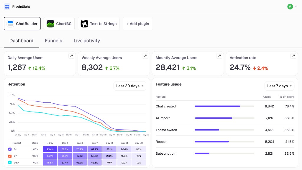Screen dimensions: 302x170
Task: Click the AI import usage bar
Action: point(224,118)
